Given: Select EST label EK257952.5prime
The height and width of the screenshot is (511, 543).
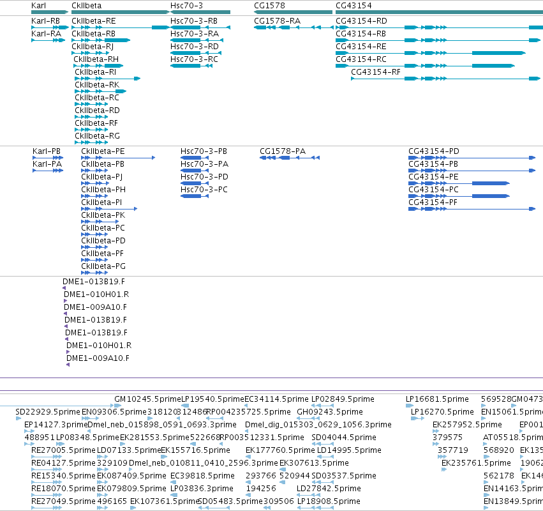Looking at the screenshot, I should click(467, 425).
